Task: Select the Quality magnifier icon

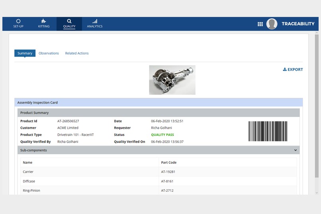Action: [69, 21]
